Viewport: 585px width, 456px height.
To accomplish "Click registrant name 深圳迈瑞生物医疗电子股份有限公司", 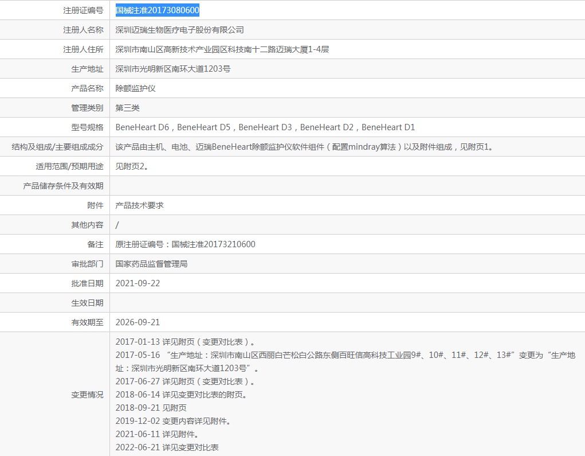I will click(179, 30).
